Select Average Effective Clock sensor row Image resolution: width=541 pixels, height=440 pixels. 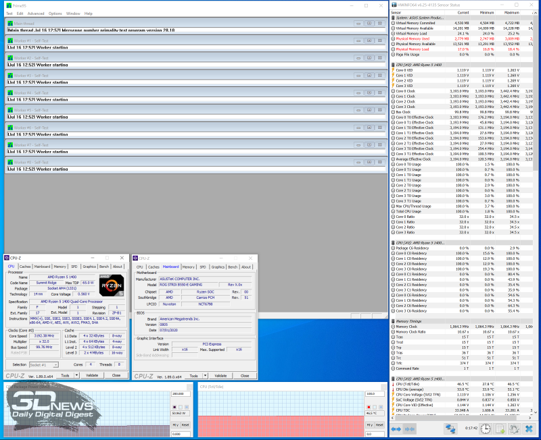coord(462,159)
